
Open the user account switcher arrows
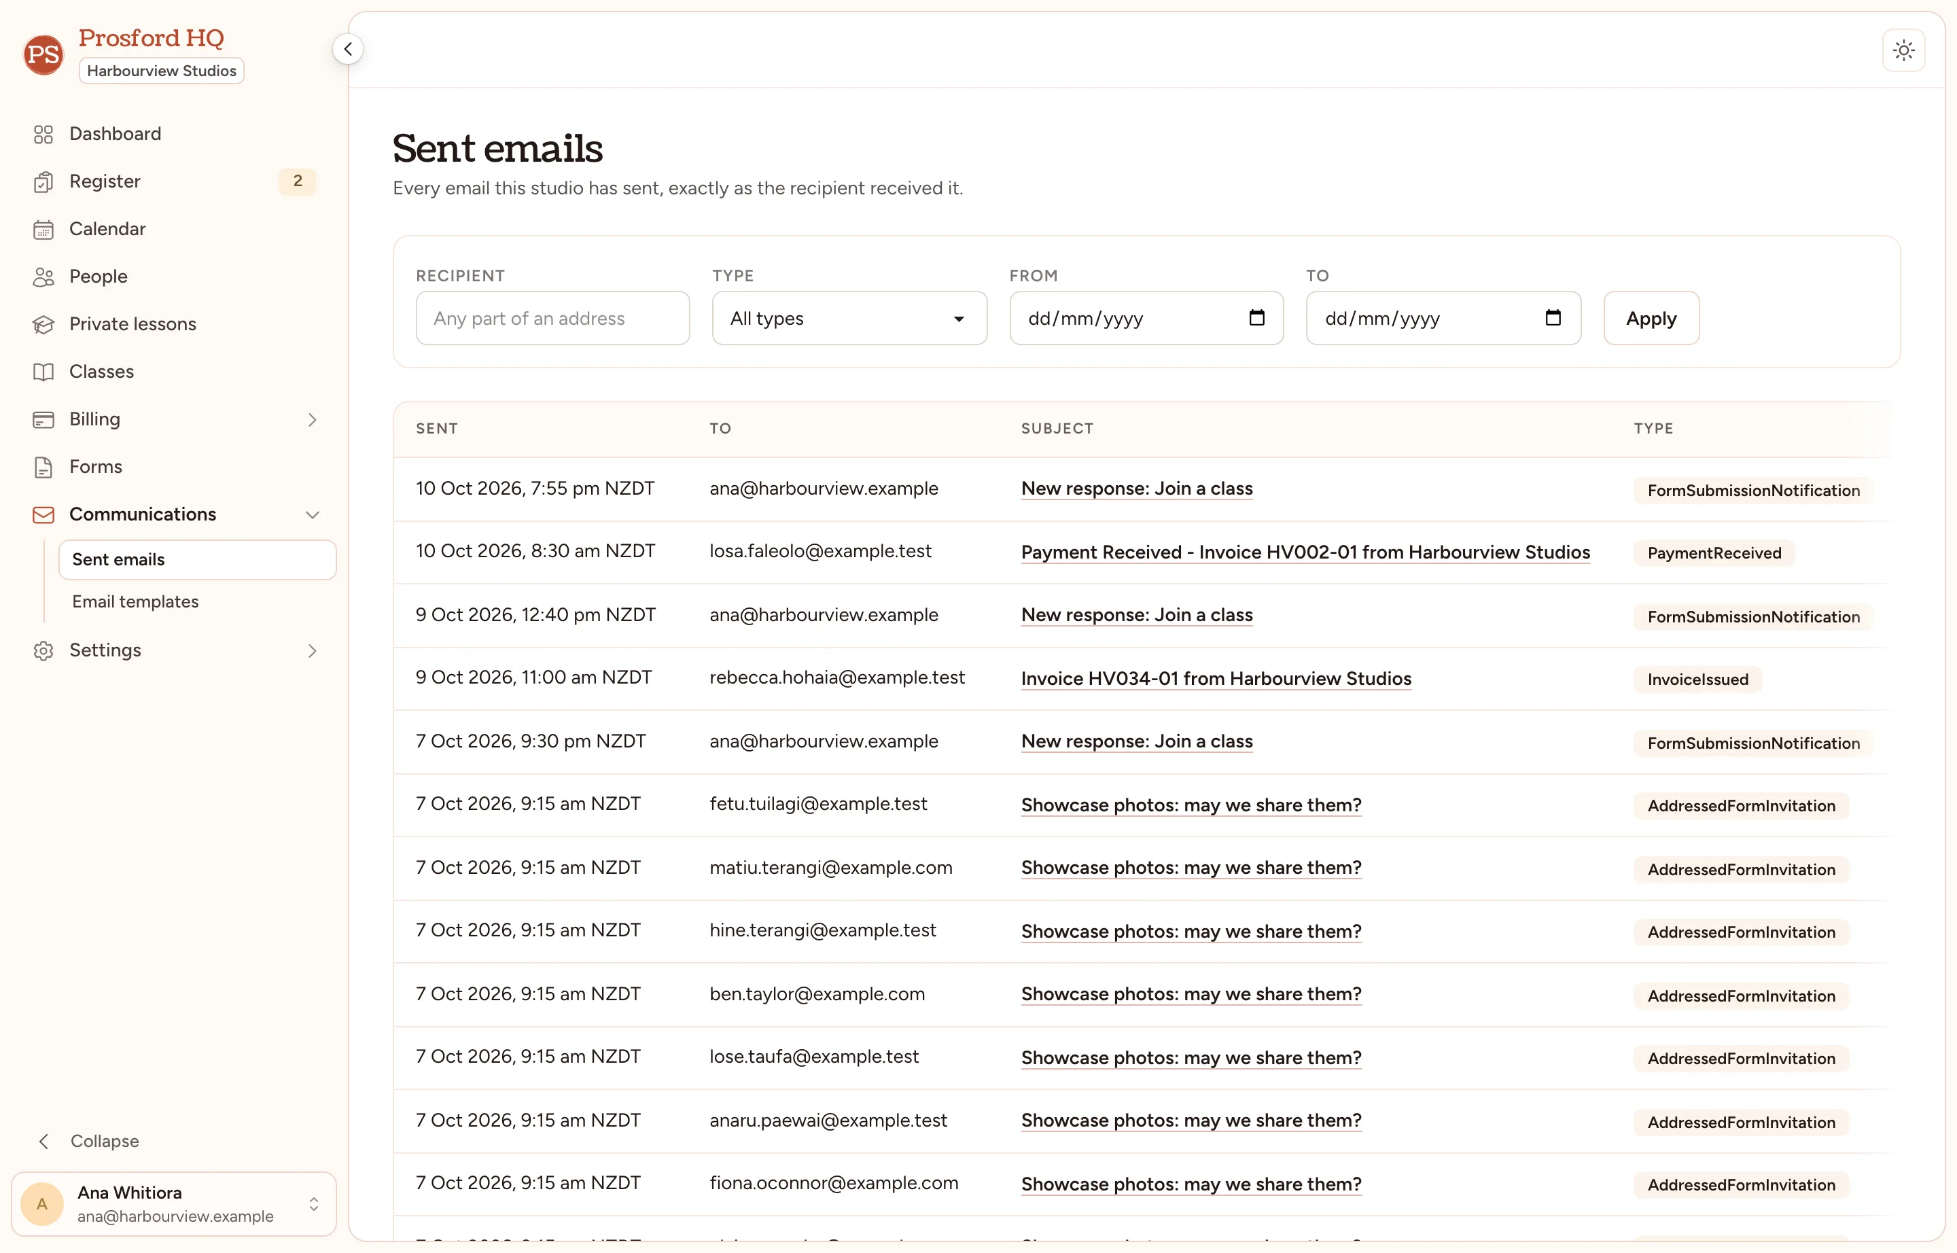pyautogui.click(x=314, y=1204)
